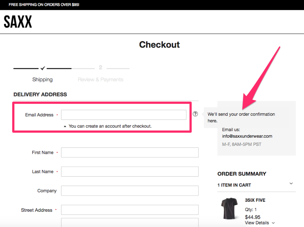Image resolution: width=304 pixels, height=227 pixels.
Task: Focus the Email Address field
Action: coord(124,115)
